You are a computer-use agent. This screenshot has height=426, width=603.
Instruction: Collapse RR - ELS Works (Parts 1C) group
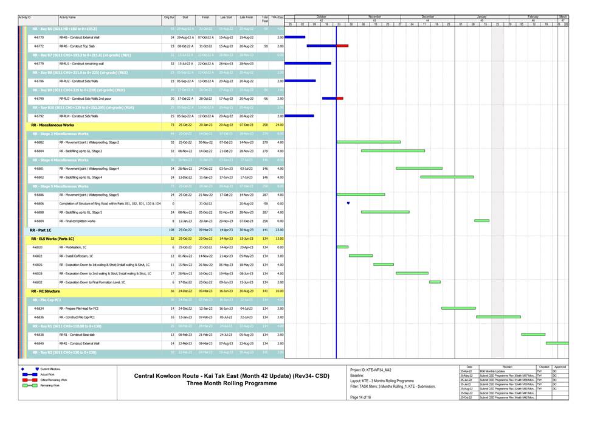tap(56, 239)
